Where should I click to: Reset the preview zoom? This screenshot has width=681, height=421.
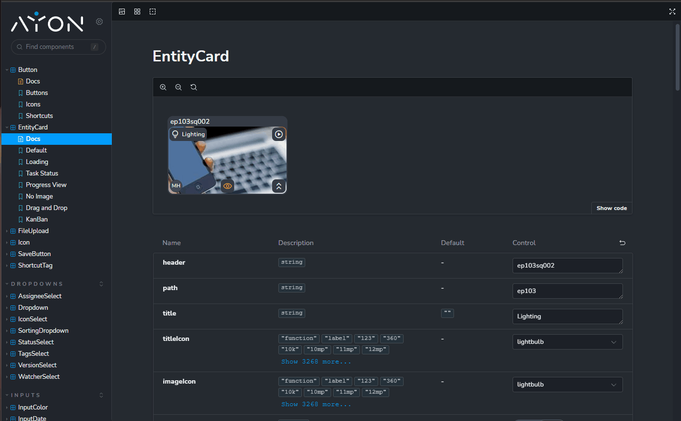[x=194, y=87]
